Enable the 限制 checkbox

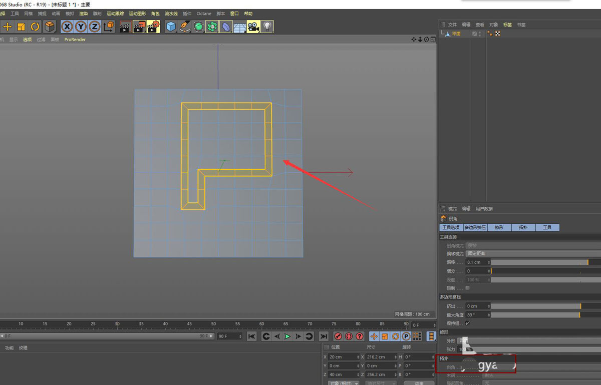[x=467, y=288]
